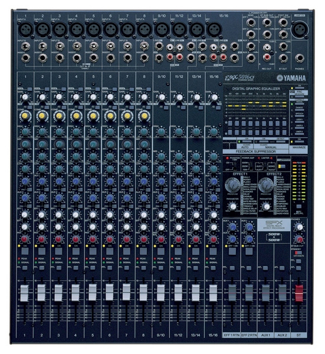Click the EFFECT 2 PARAMETER knob

pyautogui.click(x=266, y=206)
